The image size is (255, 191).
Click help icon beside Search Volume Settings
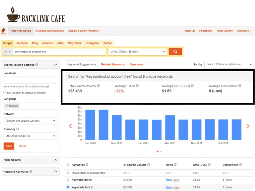click(x=37, y=65)
